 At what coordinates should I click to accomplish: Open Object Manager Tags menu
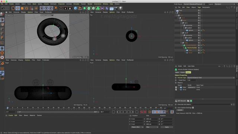(x=199, y=7)
